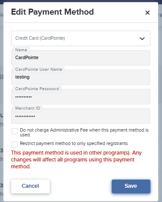Save the payment method changes
The width and height of the screenshot is (162, 202).
131,186
